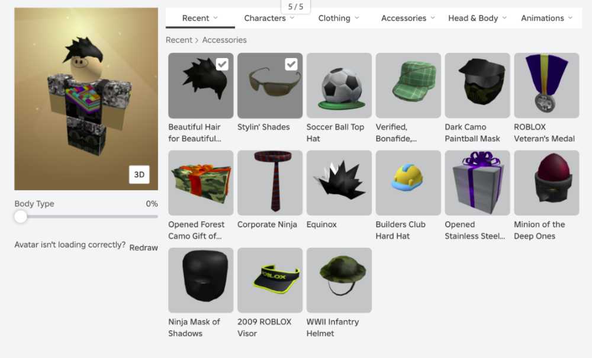Select Ninja Mask of Shadows thumbnail
The height and width of the screenshot is (358, 592).
[x=201, y=280]
